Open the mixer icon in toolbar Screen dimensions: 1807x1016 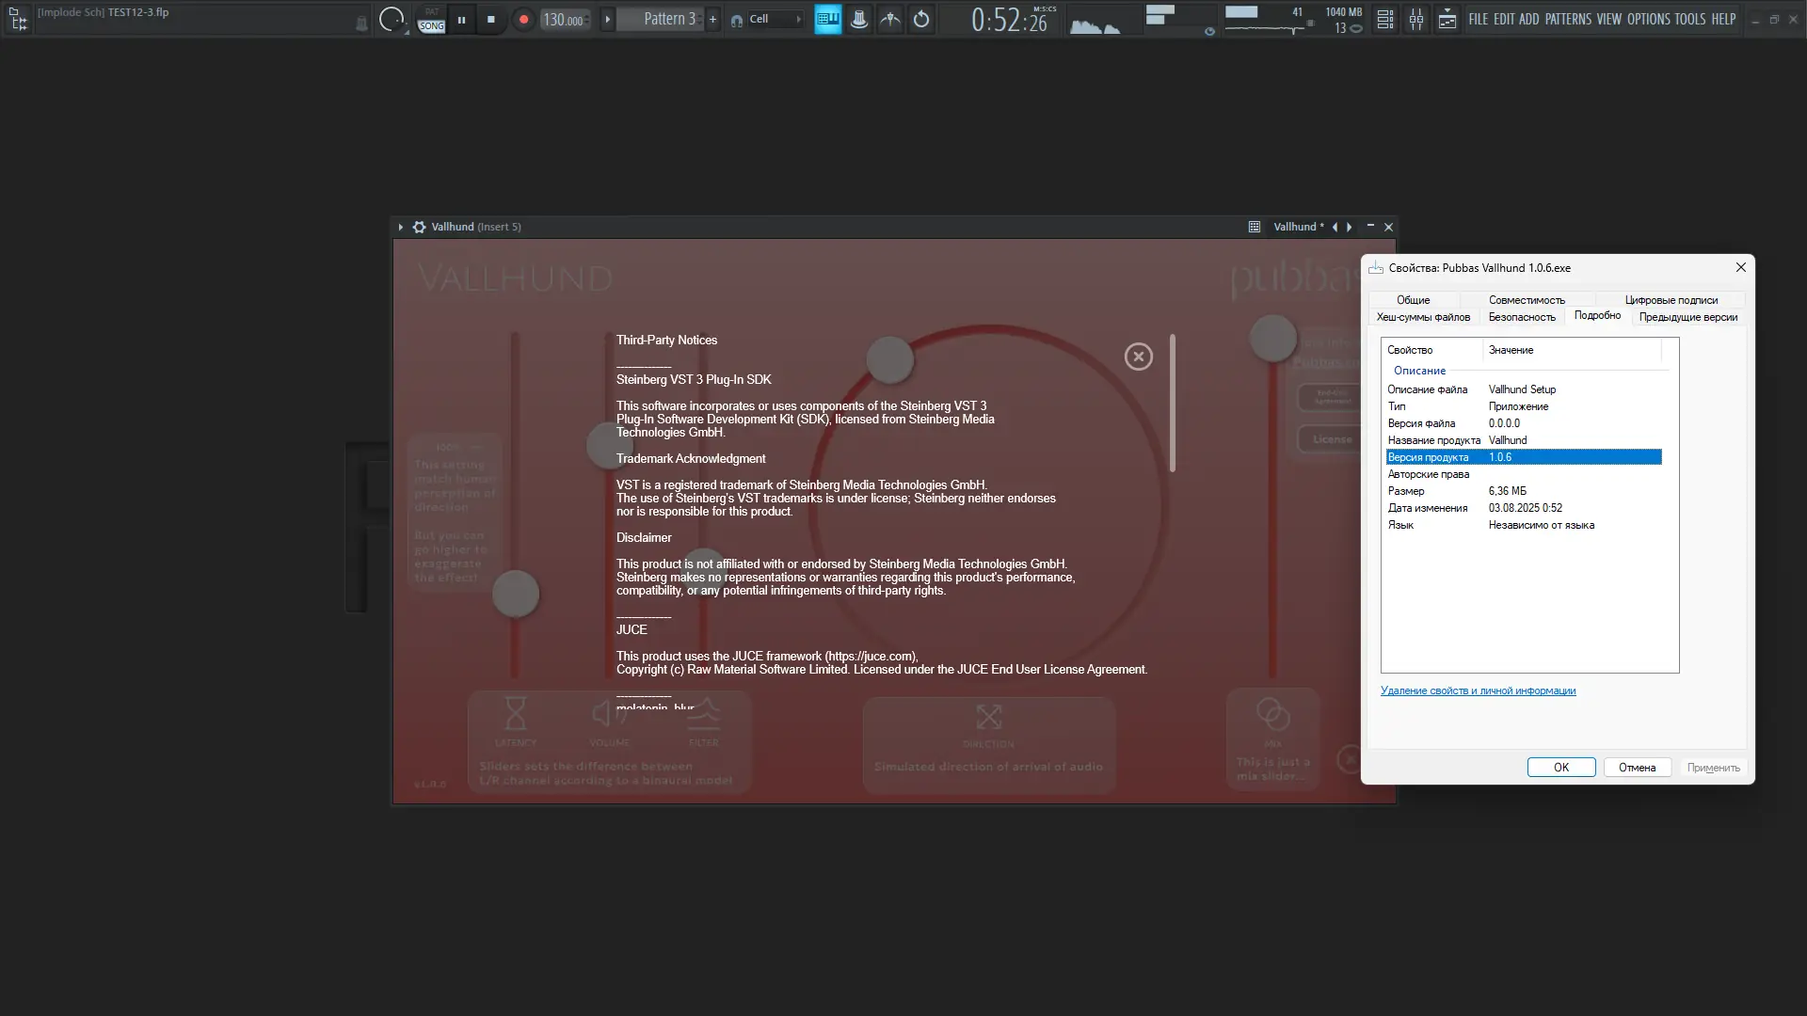1416,19
